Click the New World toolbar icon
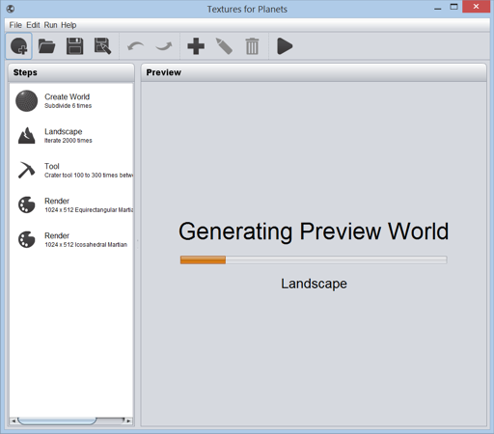Screen dimensions: 494x434 coord(18,46)
